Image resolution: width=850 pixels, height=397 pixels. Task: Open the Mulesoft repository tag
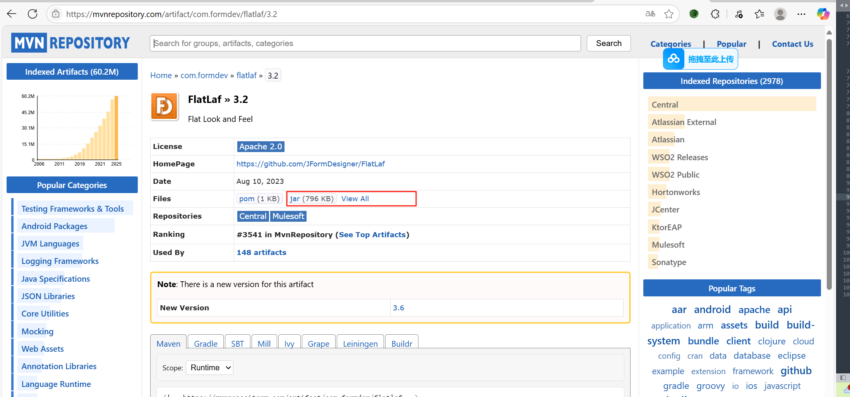288,216
